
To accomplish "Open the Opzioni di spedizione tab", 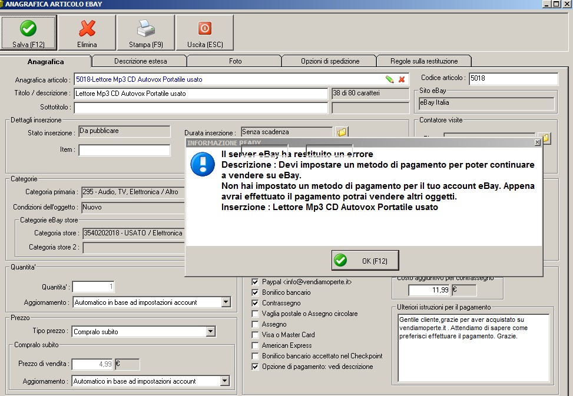I will click(330, 61).
